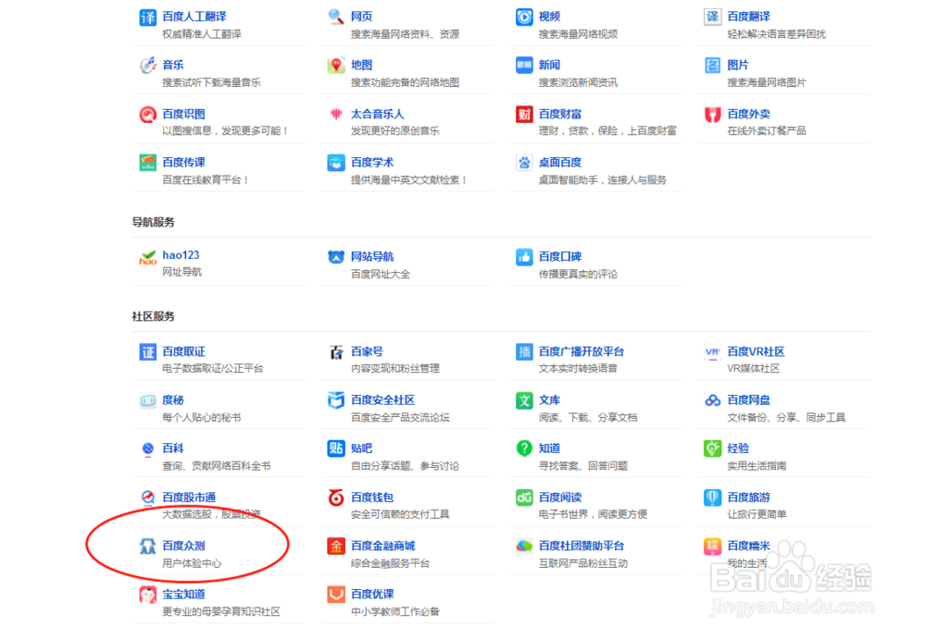Viewport: 926px width, 639px height.
Task: Open the 百度外卖 link
Action: pos(749,114)
